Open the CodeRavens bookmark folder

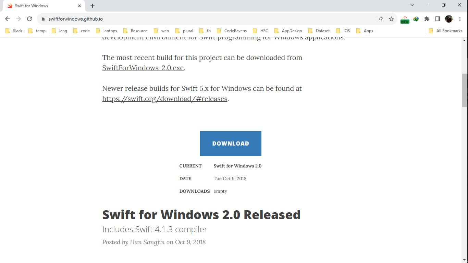[x=232, y=31]
